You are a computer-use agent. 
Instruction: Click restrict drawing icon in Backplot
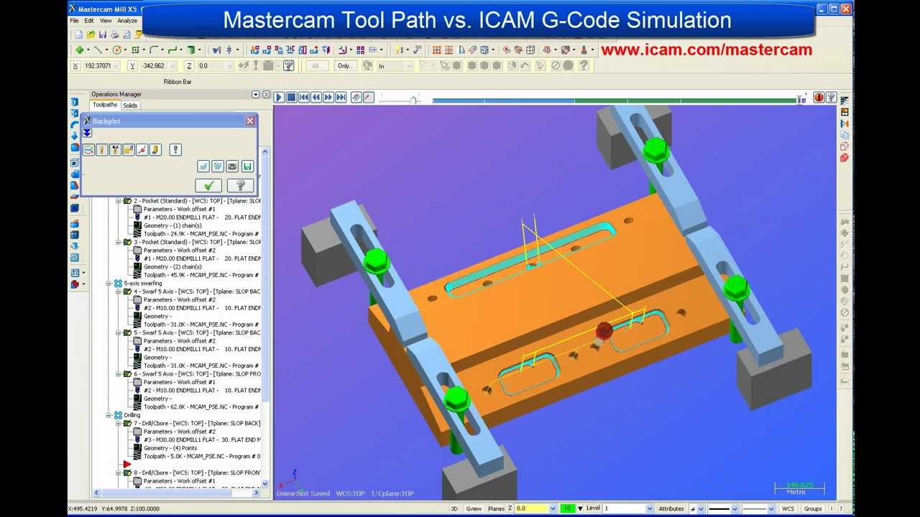pos(203,166)
